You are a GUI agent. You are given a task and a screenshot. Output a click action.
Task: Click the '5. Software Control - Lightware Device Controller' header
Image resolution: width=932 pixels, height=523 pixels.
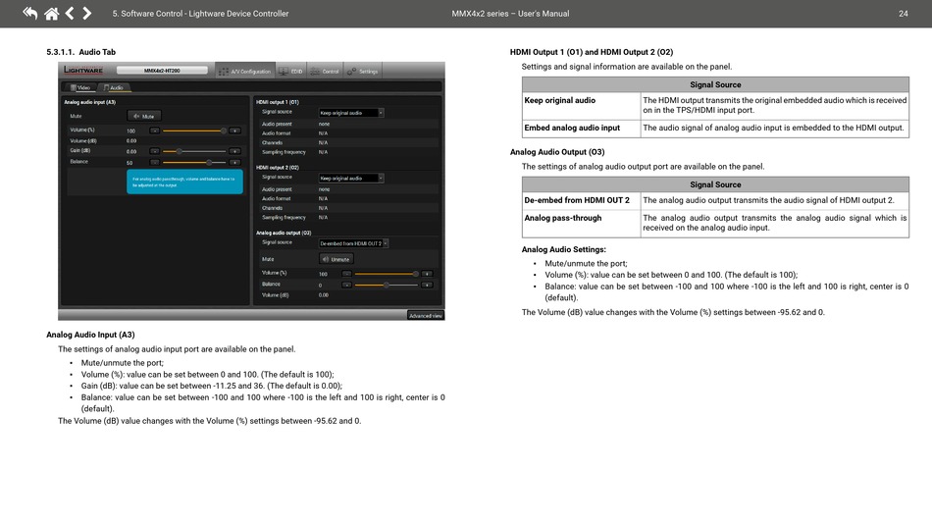pyautogui.click(x=200, y=13)
